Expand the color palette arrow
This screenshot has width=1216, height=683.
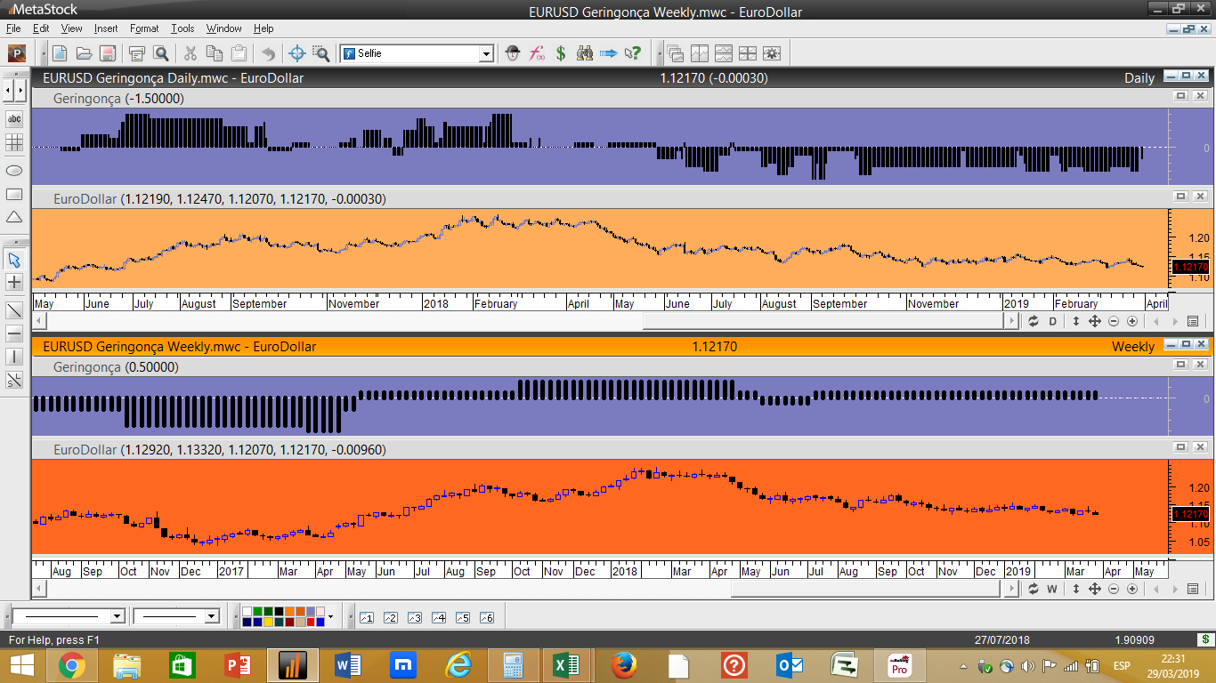pos(330,616)
